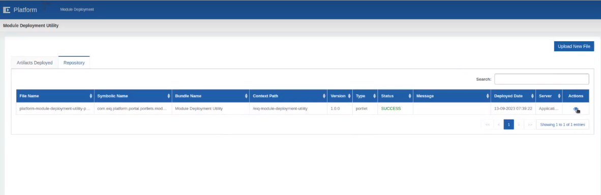Focus the Search input field

[542, 79]
